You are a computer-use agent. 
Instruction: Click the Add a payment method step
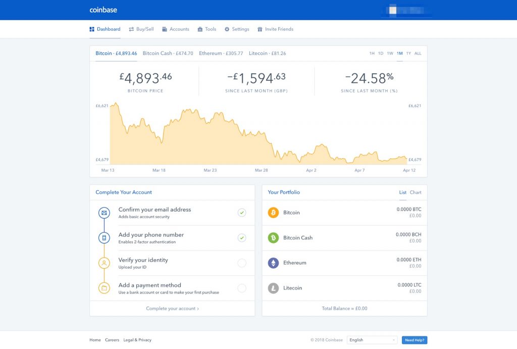coord(172,288)
